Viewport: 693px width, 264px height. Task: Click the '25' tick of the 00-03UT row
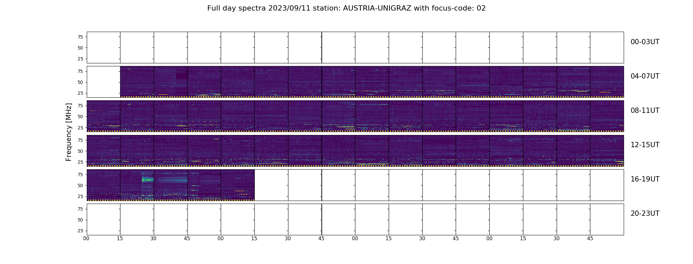click(80, 59)
